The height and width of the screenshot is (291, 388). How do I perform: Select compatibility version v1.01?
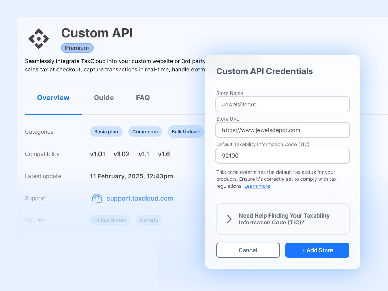(x=98, y=154)
